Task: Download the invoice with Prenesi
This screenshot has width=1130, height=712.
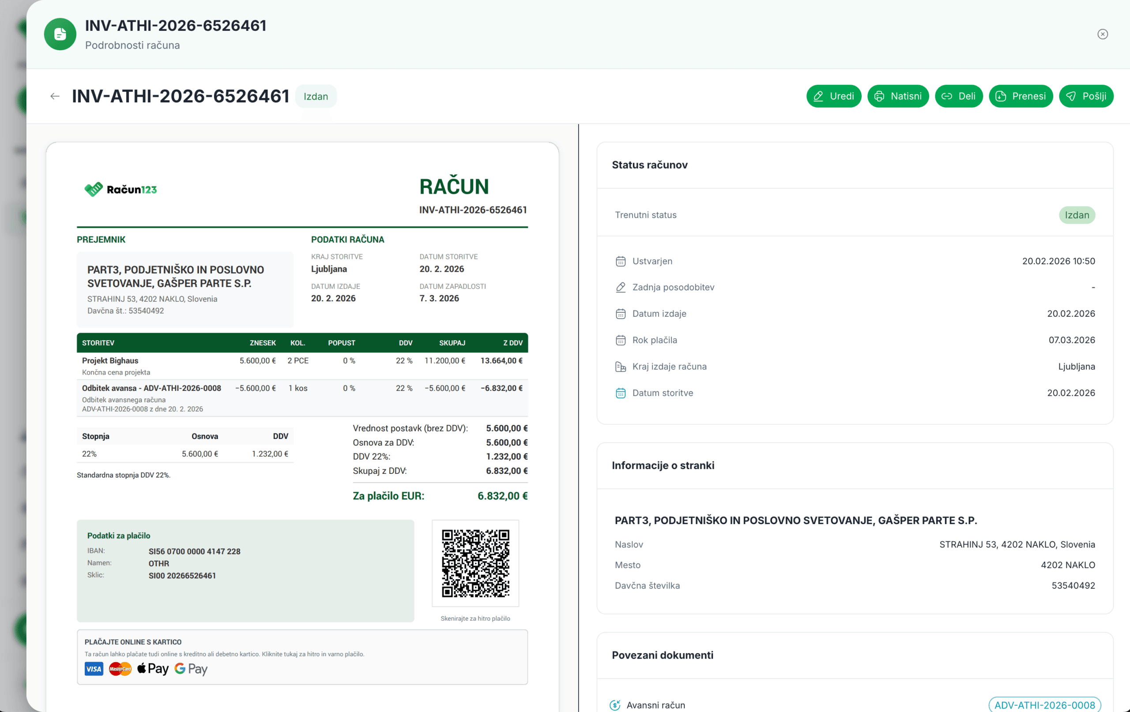Action: 1020,96
